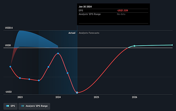Click the first EPS data point in late 2022
176x111 pixels.
pos(10,67)
